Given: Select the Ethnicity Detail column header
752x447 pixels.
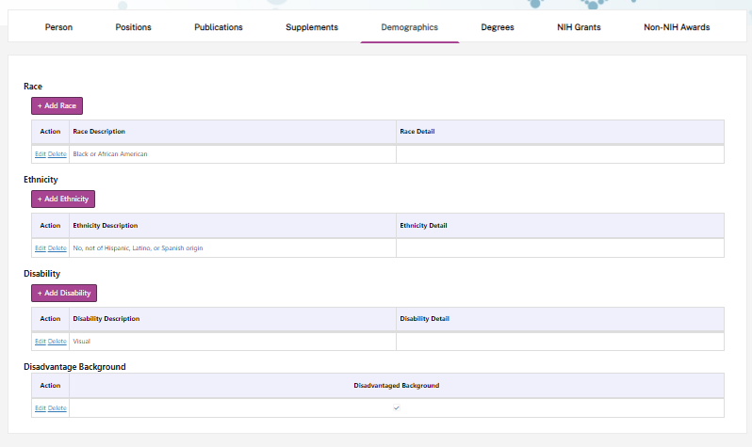Looking at the screenshot, I should [560, 226].
